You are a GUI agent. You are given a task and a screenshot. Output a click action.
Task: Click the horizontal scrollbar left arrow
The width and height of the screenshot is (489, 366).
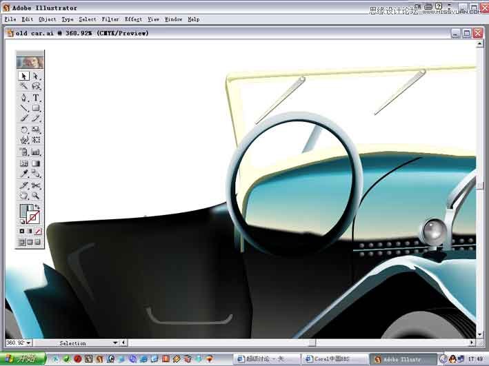tap(123, 343)
